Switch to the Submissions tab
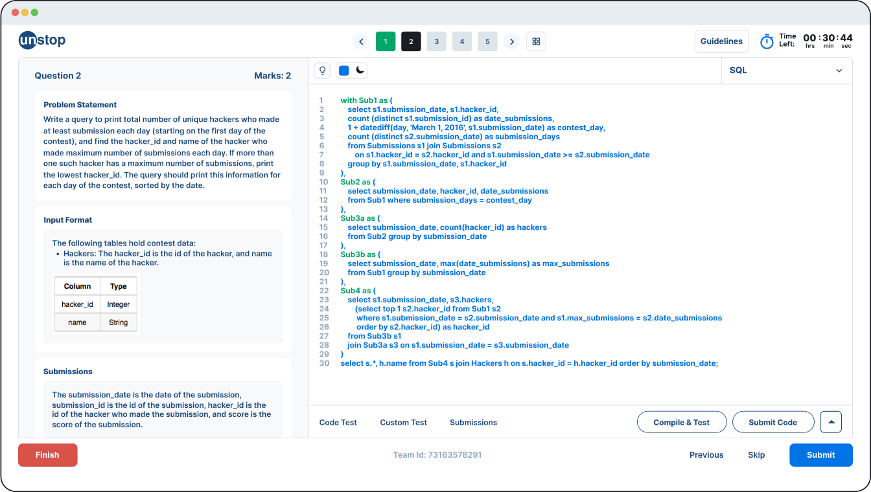 [473, 422]
